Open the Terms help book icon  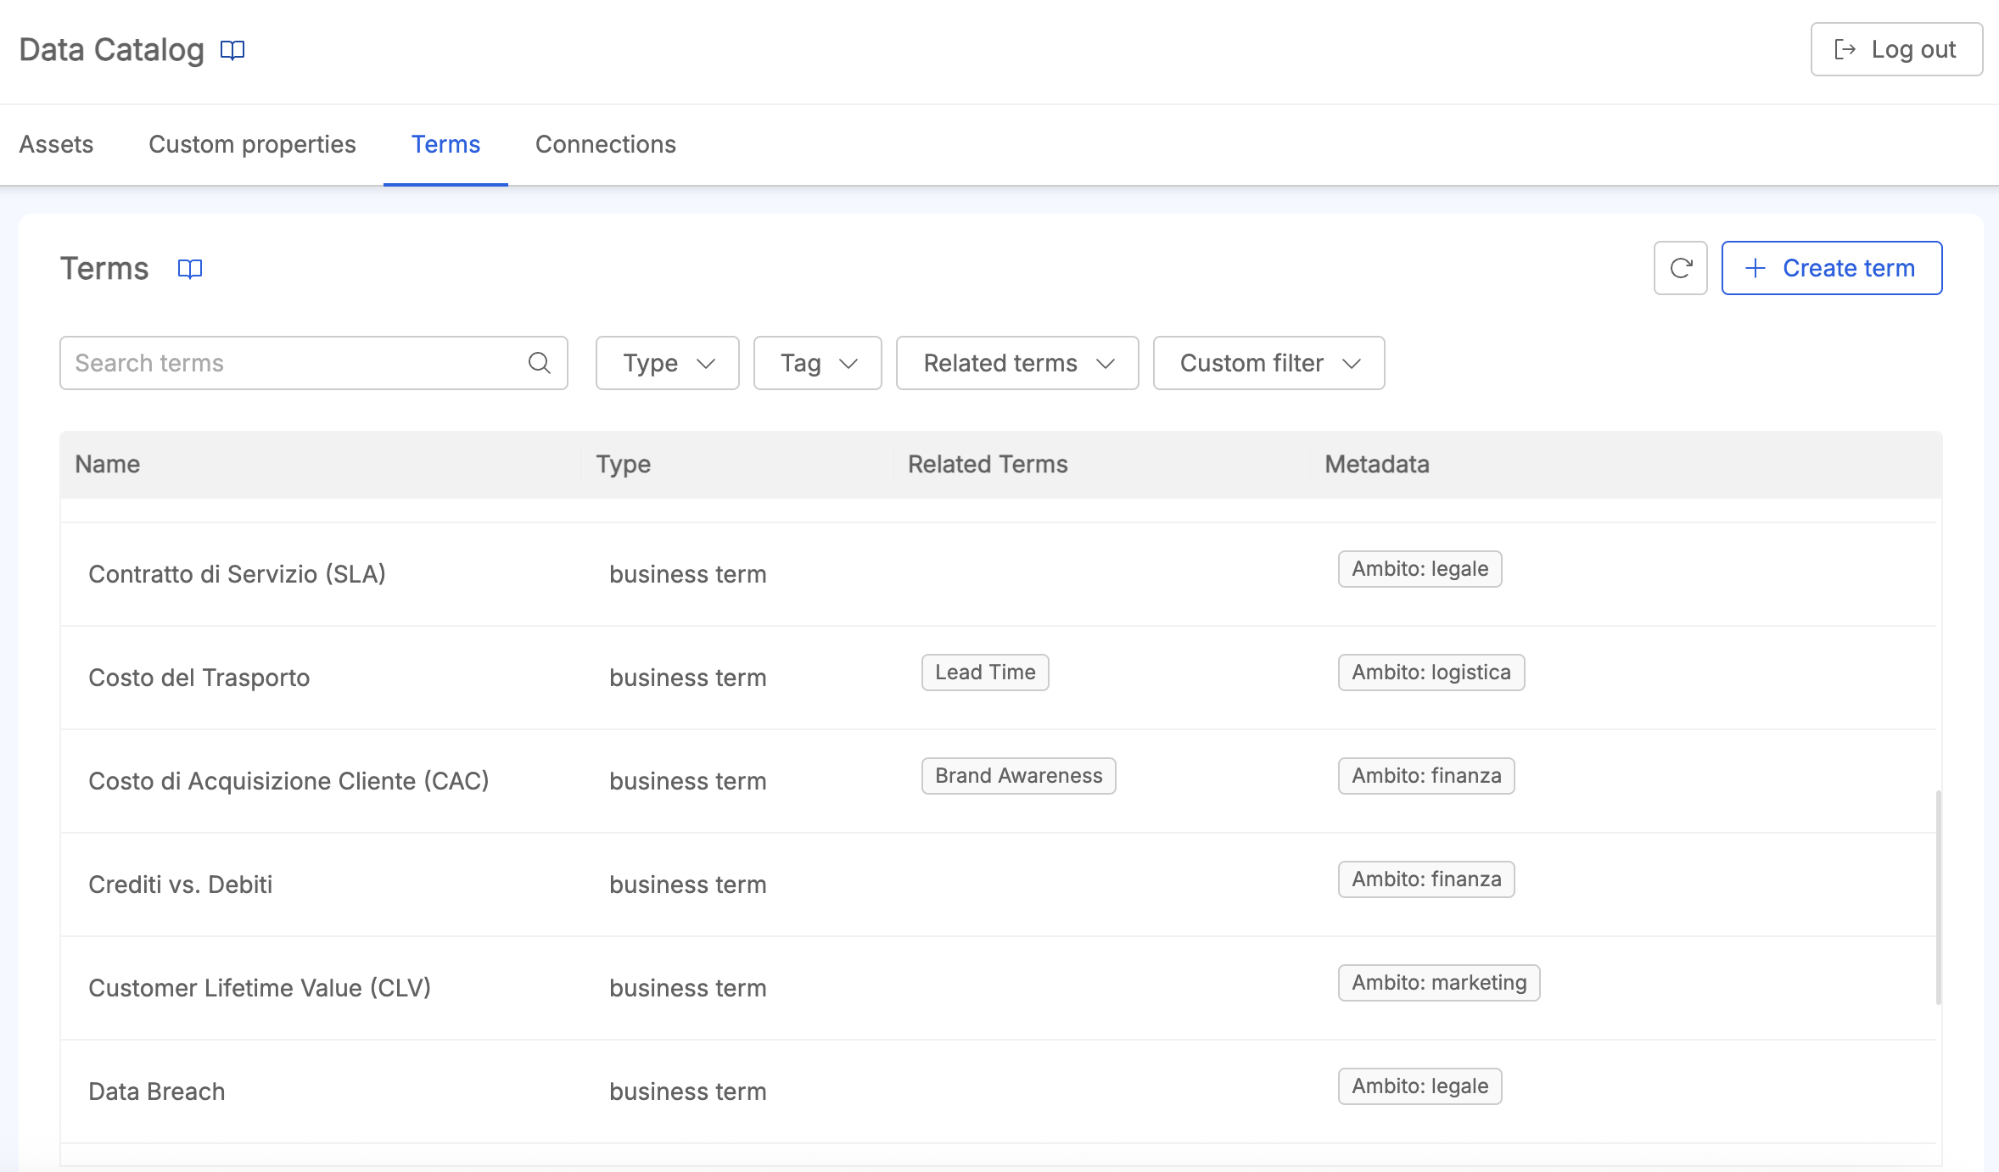(x=190, y=269)
